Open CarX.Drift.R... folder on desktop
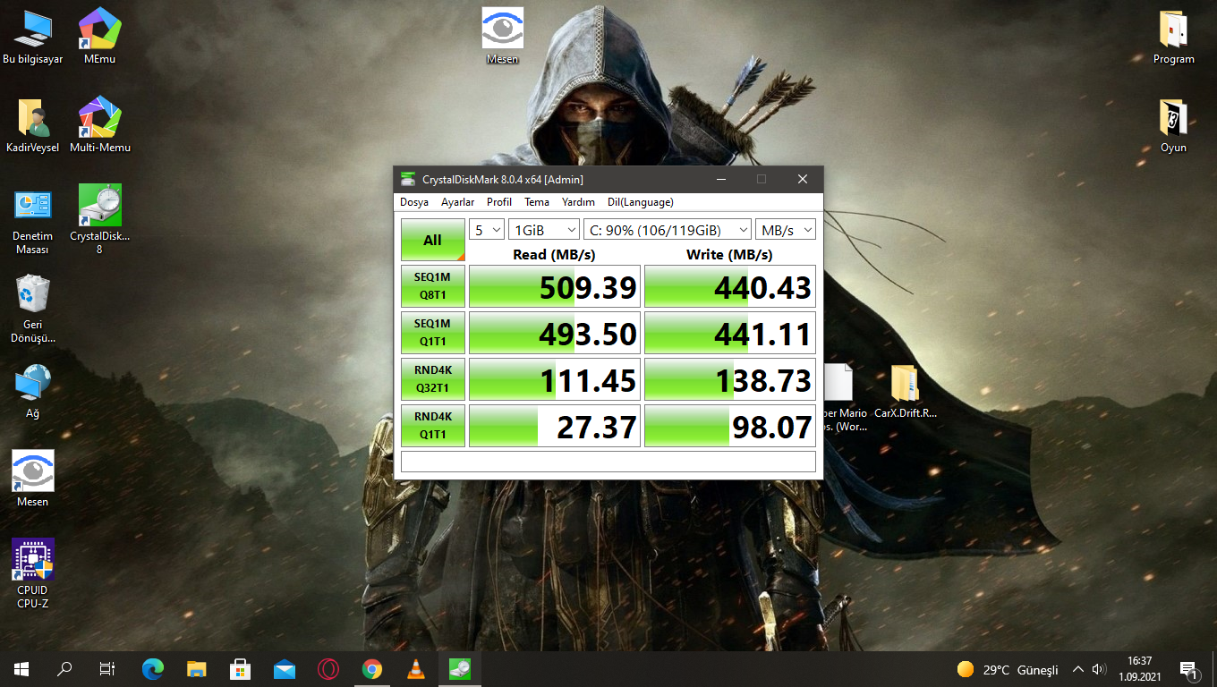 click(x=905, y=392)
